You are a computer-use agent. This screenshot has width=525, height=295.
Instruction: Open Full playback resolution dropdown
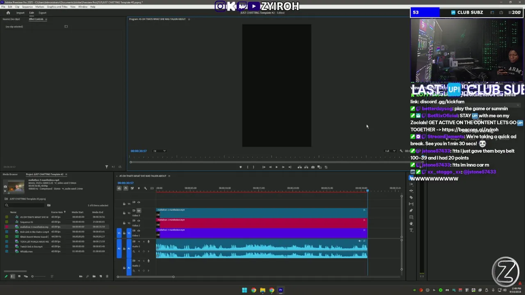tap(390, 151)
